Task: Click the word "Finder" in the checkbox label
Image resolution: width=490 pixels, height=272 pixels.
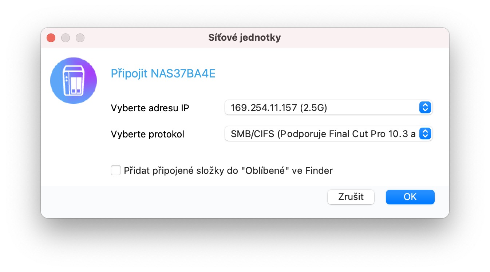Action: 319,170
